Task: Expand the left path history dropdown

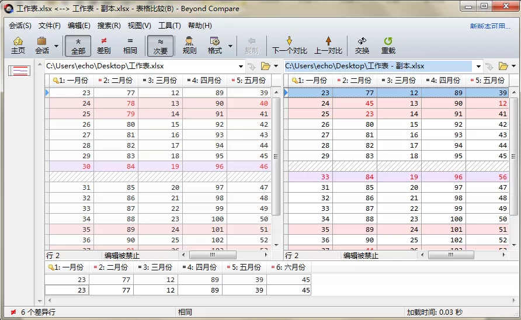Action: click(x=241, y=66)
